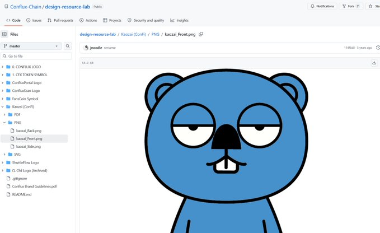Open the master branch dropdown

pos(31,46)
